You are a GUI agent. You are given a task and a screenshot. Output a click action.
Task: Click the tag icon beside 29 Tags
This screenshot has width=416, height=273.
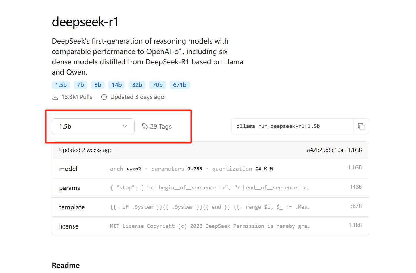tap(145, 126)
